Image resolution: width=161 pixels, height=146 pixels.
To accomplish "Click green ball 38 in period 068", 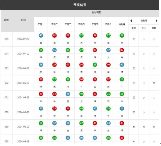I will [x=41, y=138].
